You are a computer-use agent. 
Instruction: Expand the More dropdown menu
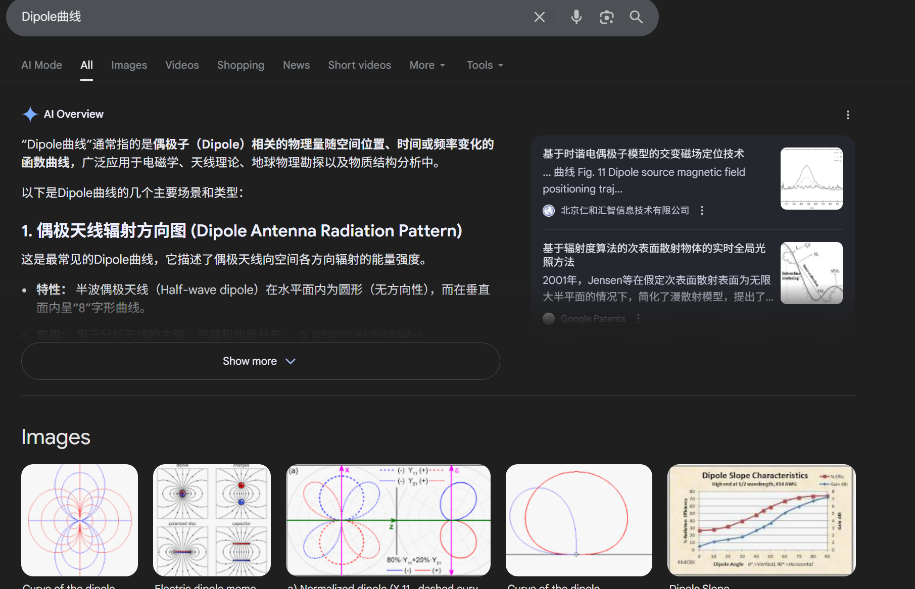tap(427, 65)
